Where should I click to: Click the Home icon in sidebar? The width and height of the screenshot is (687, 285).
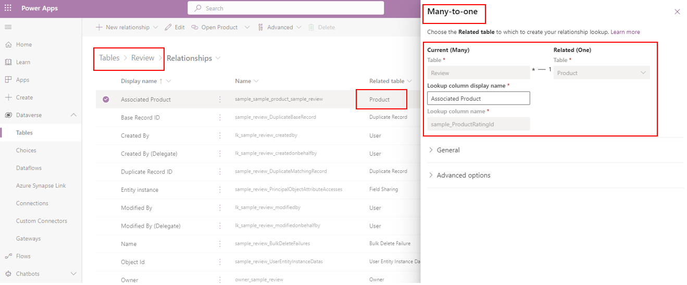(8, 45)
